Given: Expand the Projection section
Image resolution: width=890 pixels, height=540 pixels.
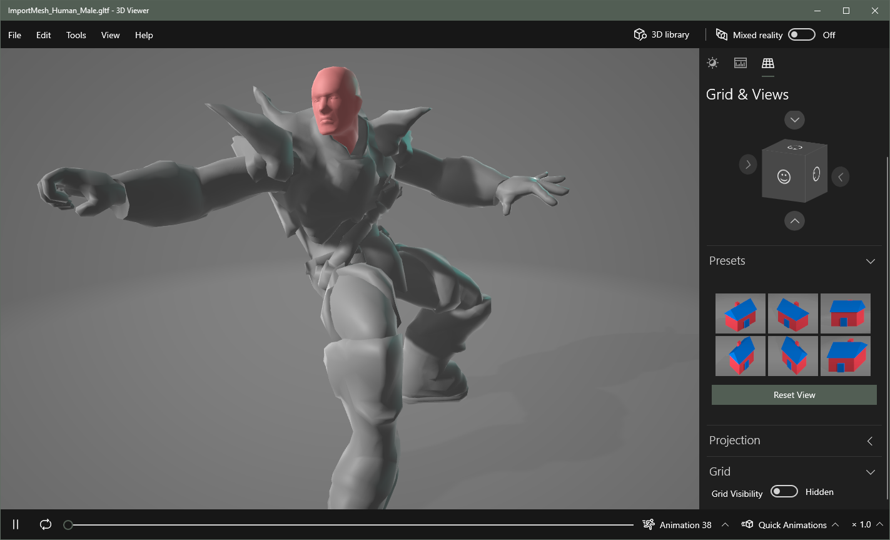Looking at the screenshot, I should pos(870,441).
